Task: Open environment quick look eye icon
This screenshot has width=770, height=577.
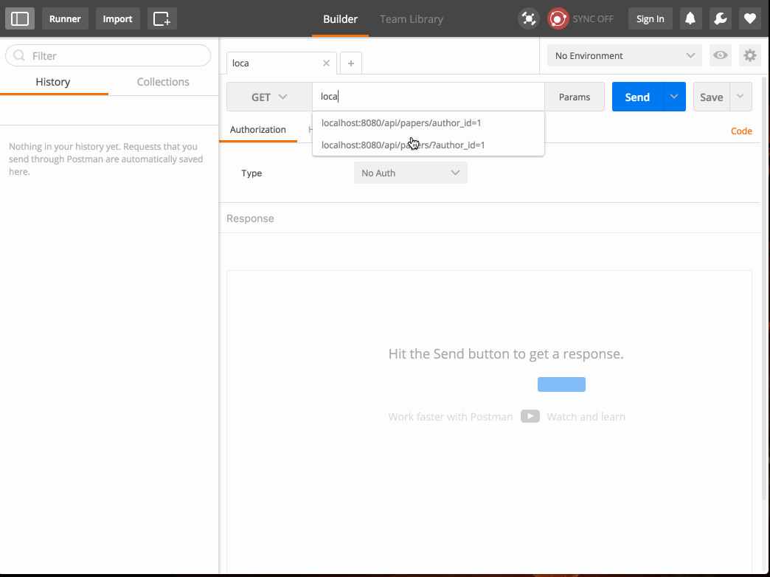Action: click(x=721, y=55)
